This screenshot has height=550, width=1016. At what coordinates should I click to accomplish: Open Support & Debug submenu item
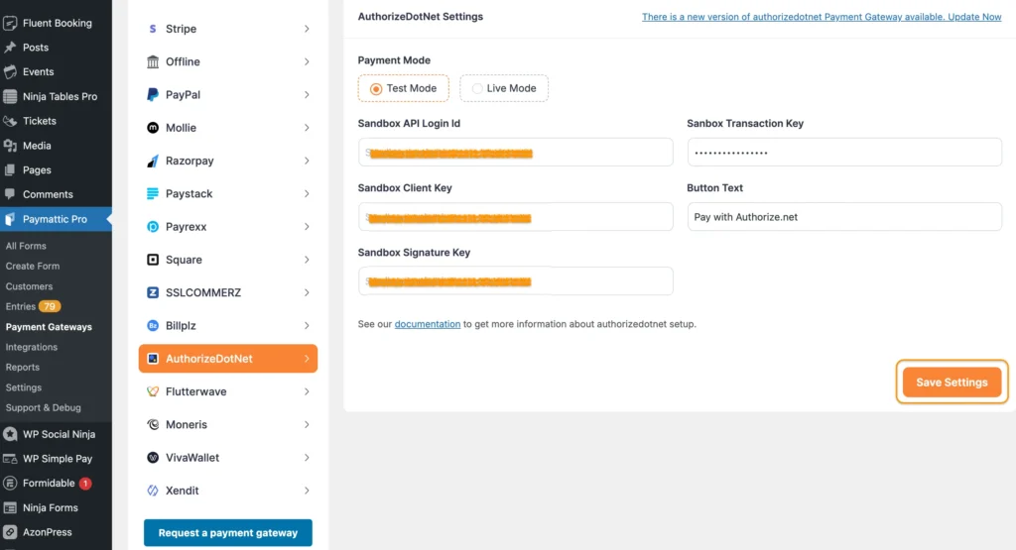point(44,407)
